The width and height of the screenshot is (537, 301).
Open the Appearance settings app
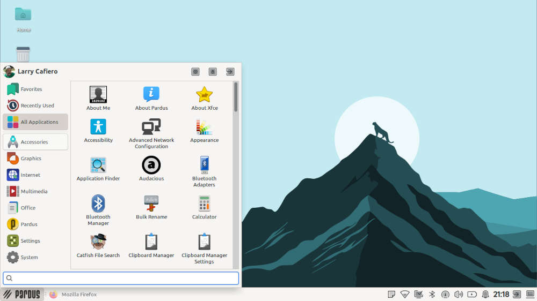(x=204, y=130)
